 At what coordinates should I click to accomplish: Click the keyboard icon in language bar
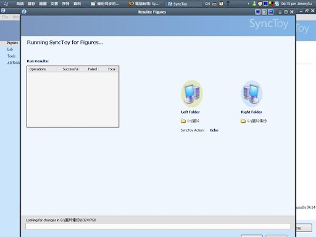coord(214,4)
